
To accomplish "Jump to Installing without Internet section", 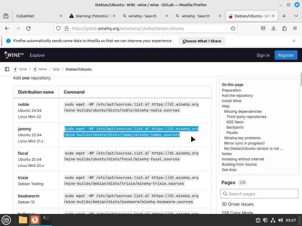I will click(243, 159).
